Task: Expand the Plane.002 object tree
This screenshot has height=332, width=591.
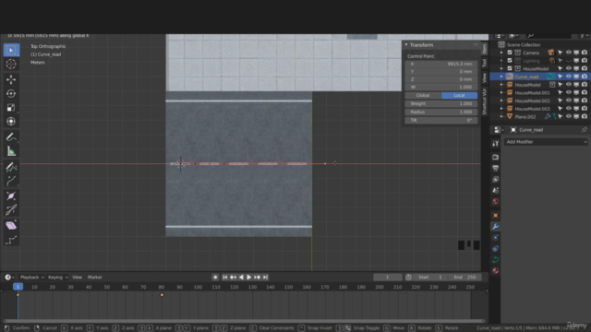Action: pos(501,117)
